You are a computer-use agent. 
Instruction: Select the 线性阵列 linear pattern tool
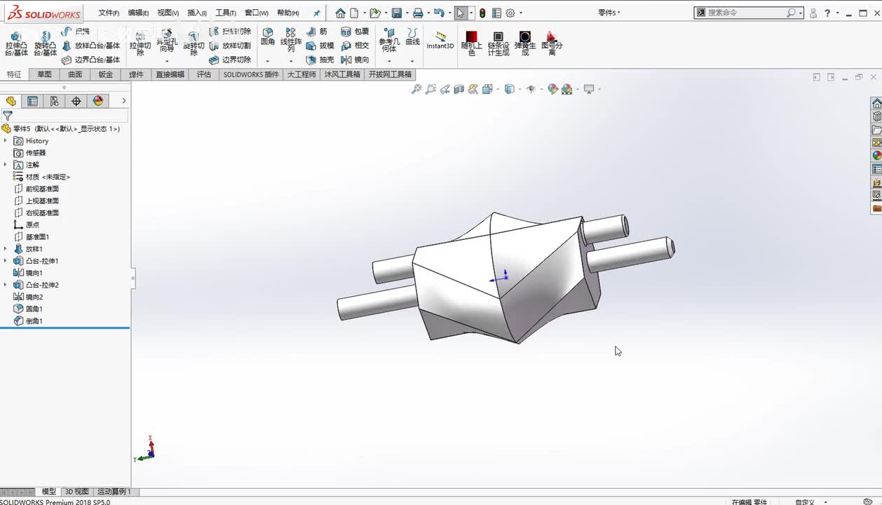click(291, 40)
